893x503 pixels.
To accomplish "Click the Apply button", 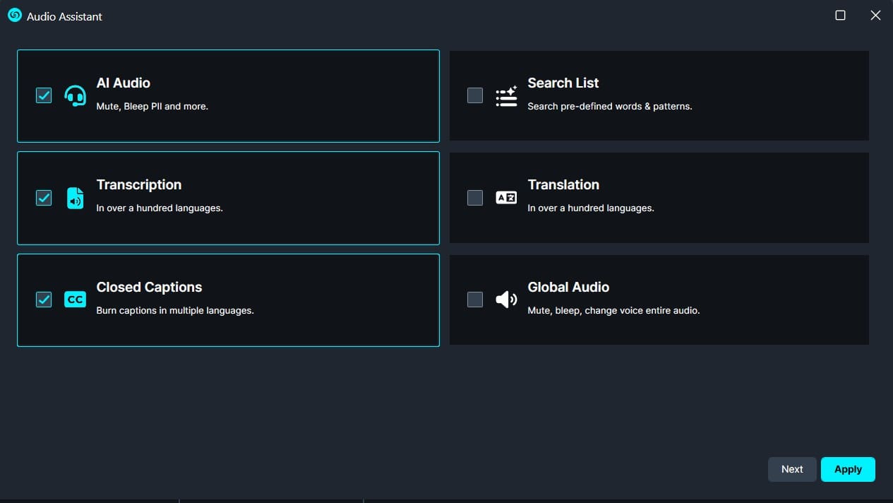I will coord(848,469).
